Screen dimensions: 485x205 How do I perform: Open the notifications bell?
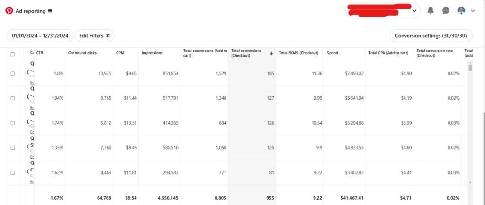[431, 10]
